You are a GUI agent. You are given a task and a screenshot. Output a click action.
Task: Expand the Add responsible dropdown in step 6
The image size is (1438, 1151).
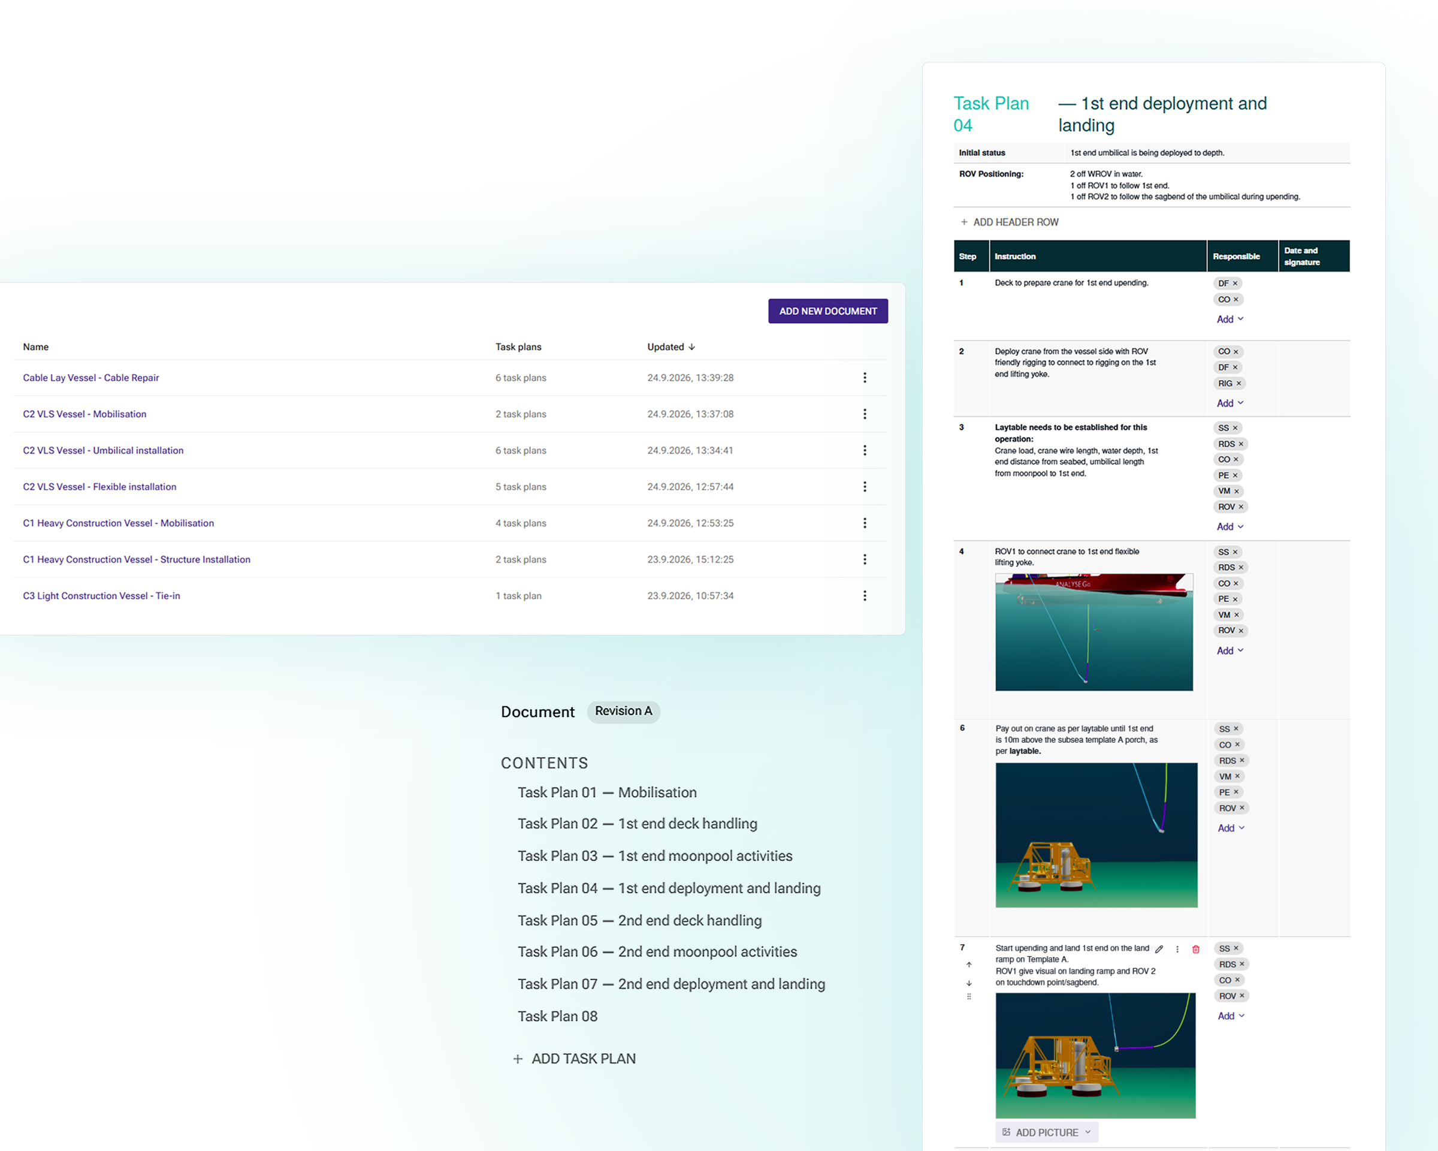1231,828
